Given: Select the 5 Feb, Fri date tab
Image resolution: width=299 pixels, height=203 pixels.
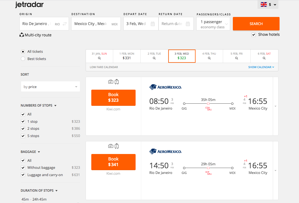Looking at the screenshot, I should pos(237,56).
